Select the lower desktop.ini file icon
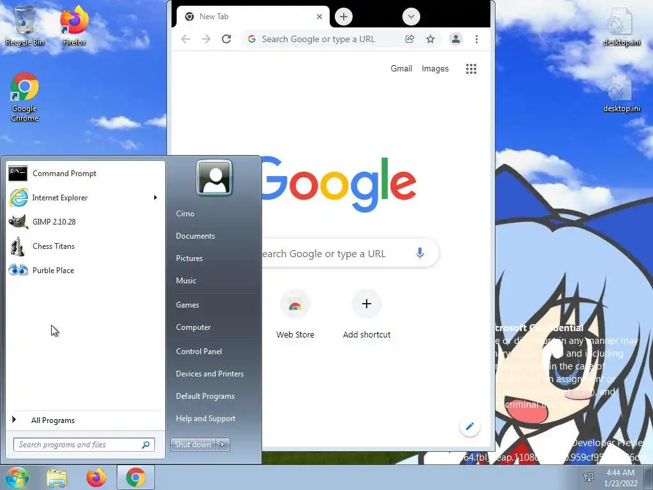Image resolution: width=653 pixels, height=490 pixels. pos(621,93)
